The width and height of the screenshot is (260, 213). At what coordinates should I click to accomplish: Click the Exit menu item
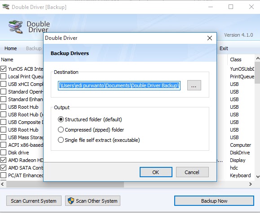coord(224,48)
